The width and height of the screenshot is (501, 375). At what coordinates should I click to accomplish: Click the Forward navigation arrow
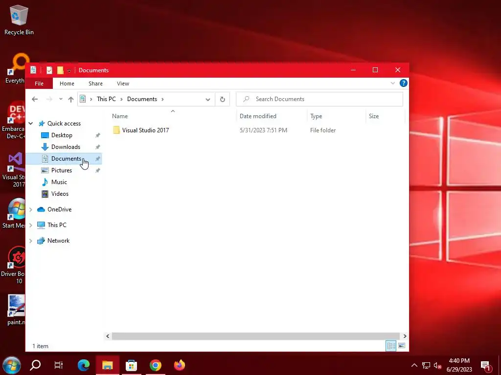49,99
